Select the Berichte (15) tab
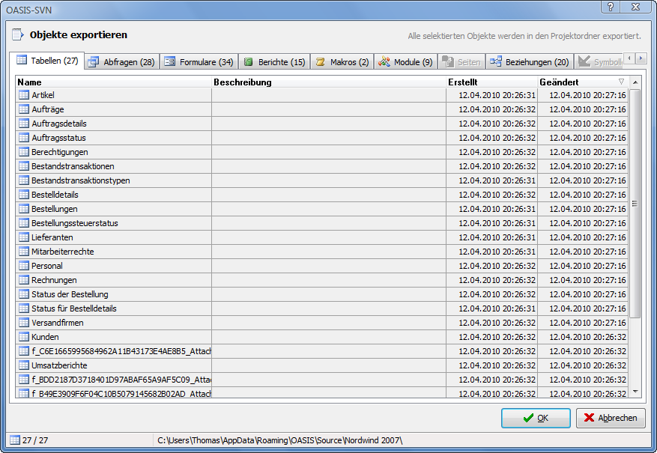Image resolution: width=657 pixels, height=453 pixels. [x=274, y=62]
